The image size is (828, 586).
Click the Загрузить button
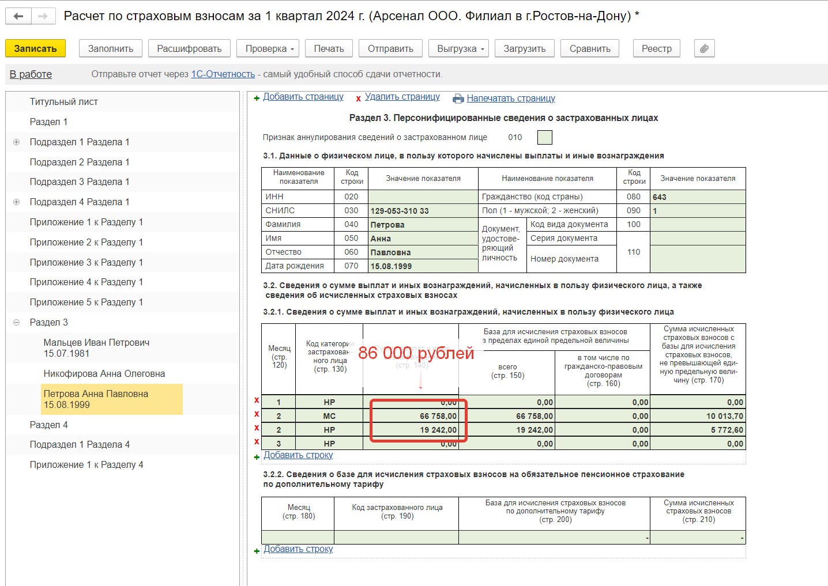tap(525, 48)
